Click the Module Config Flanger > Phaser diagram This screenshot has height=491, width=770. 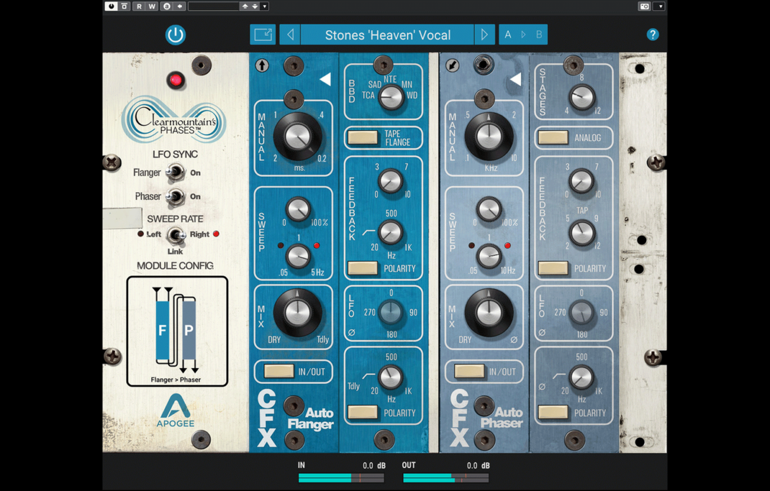177,331
